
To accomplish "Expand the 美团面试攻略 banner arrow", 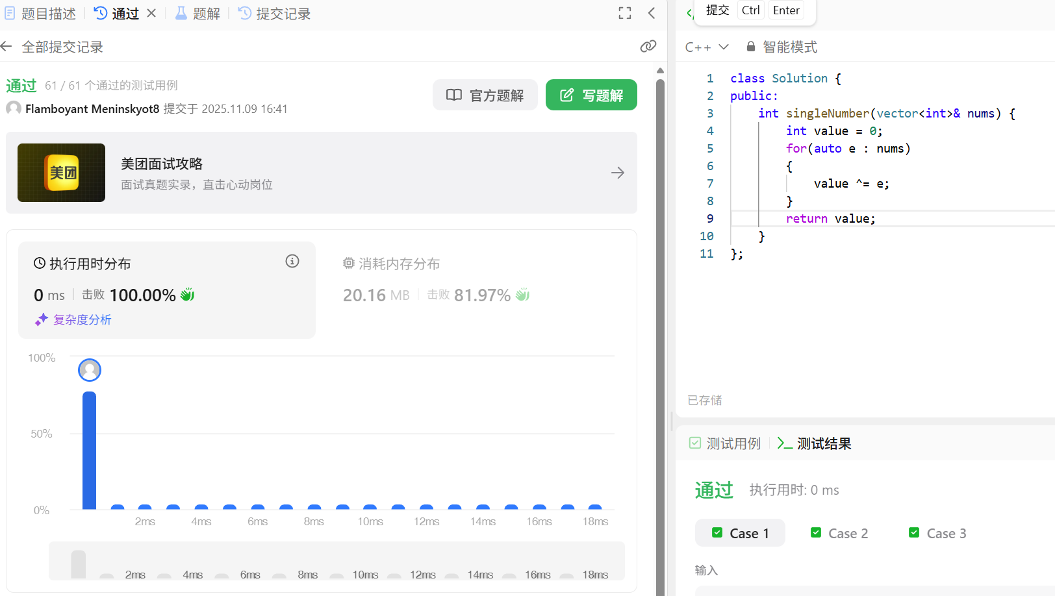I will pyautogui.click(x=617, y=173).
